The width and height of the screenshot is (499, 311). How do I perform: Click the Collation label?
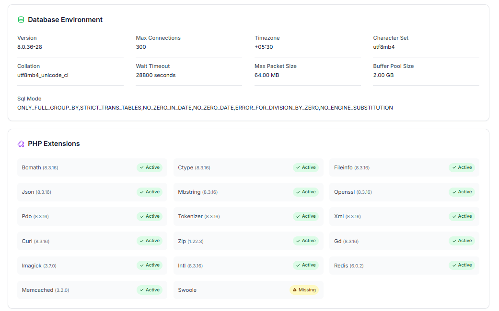click(x=29, y=66)
